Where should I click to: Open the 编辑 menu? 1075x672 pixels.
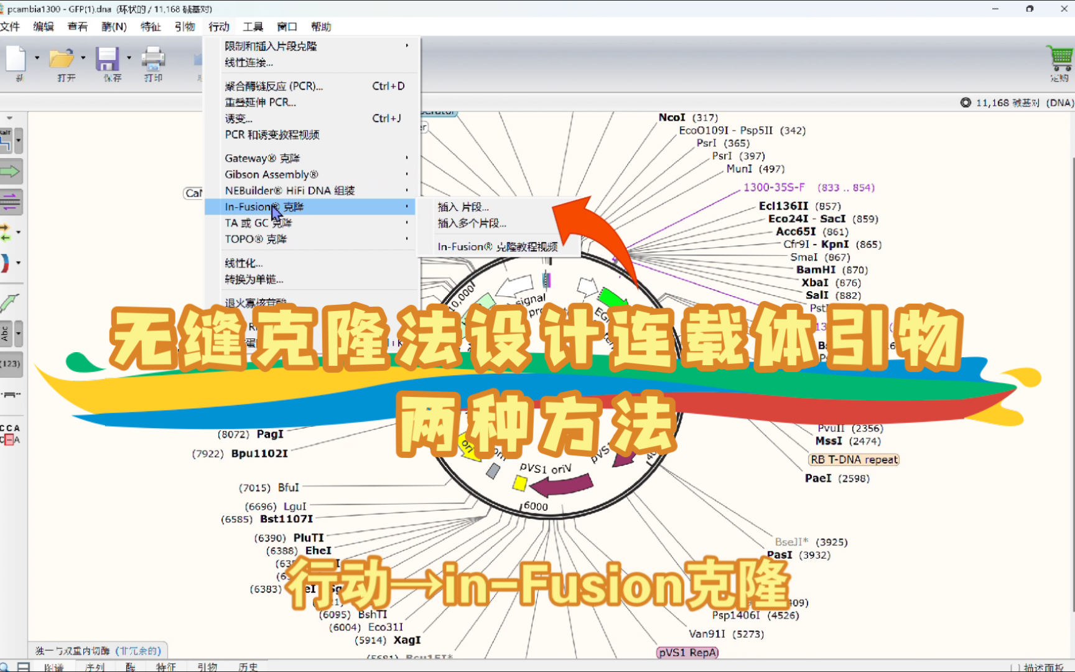[44, 27]
